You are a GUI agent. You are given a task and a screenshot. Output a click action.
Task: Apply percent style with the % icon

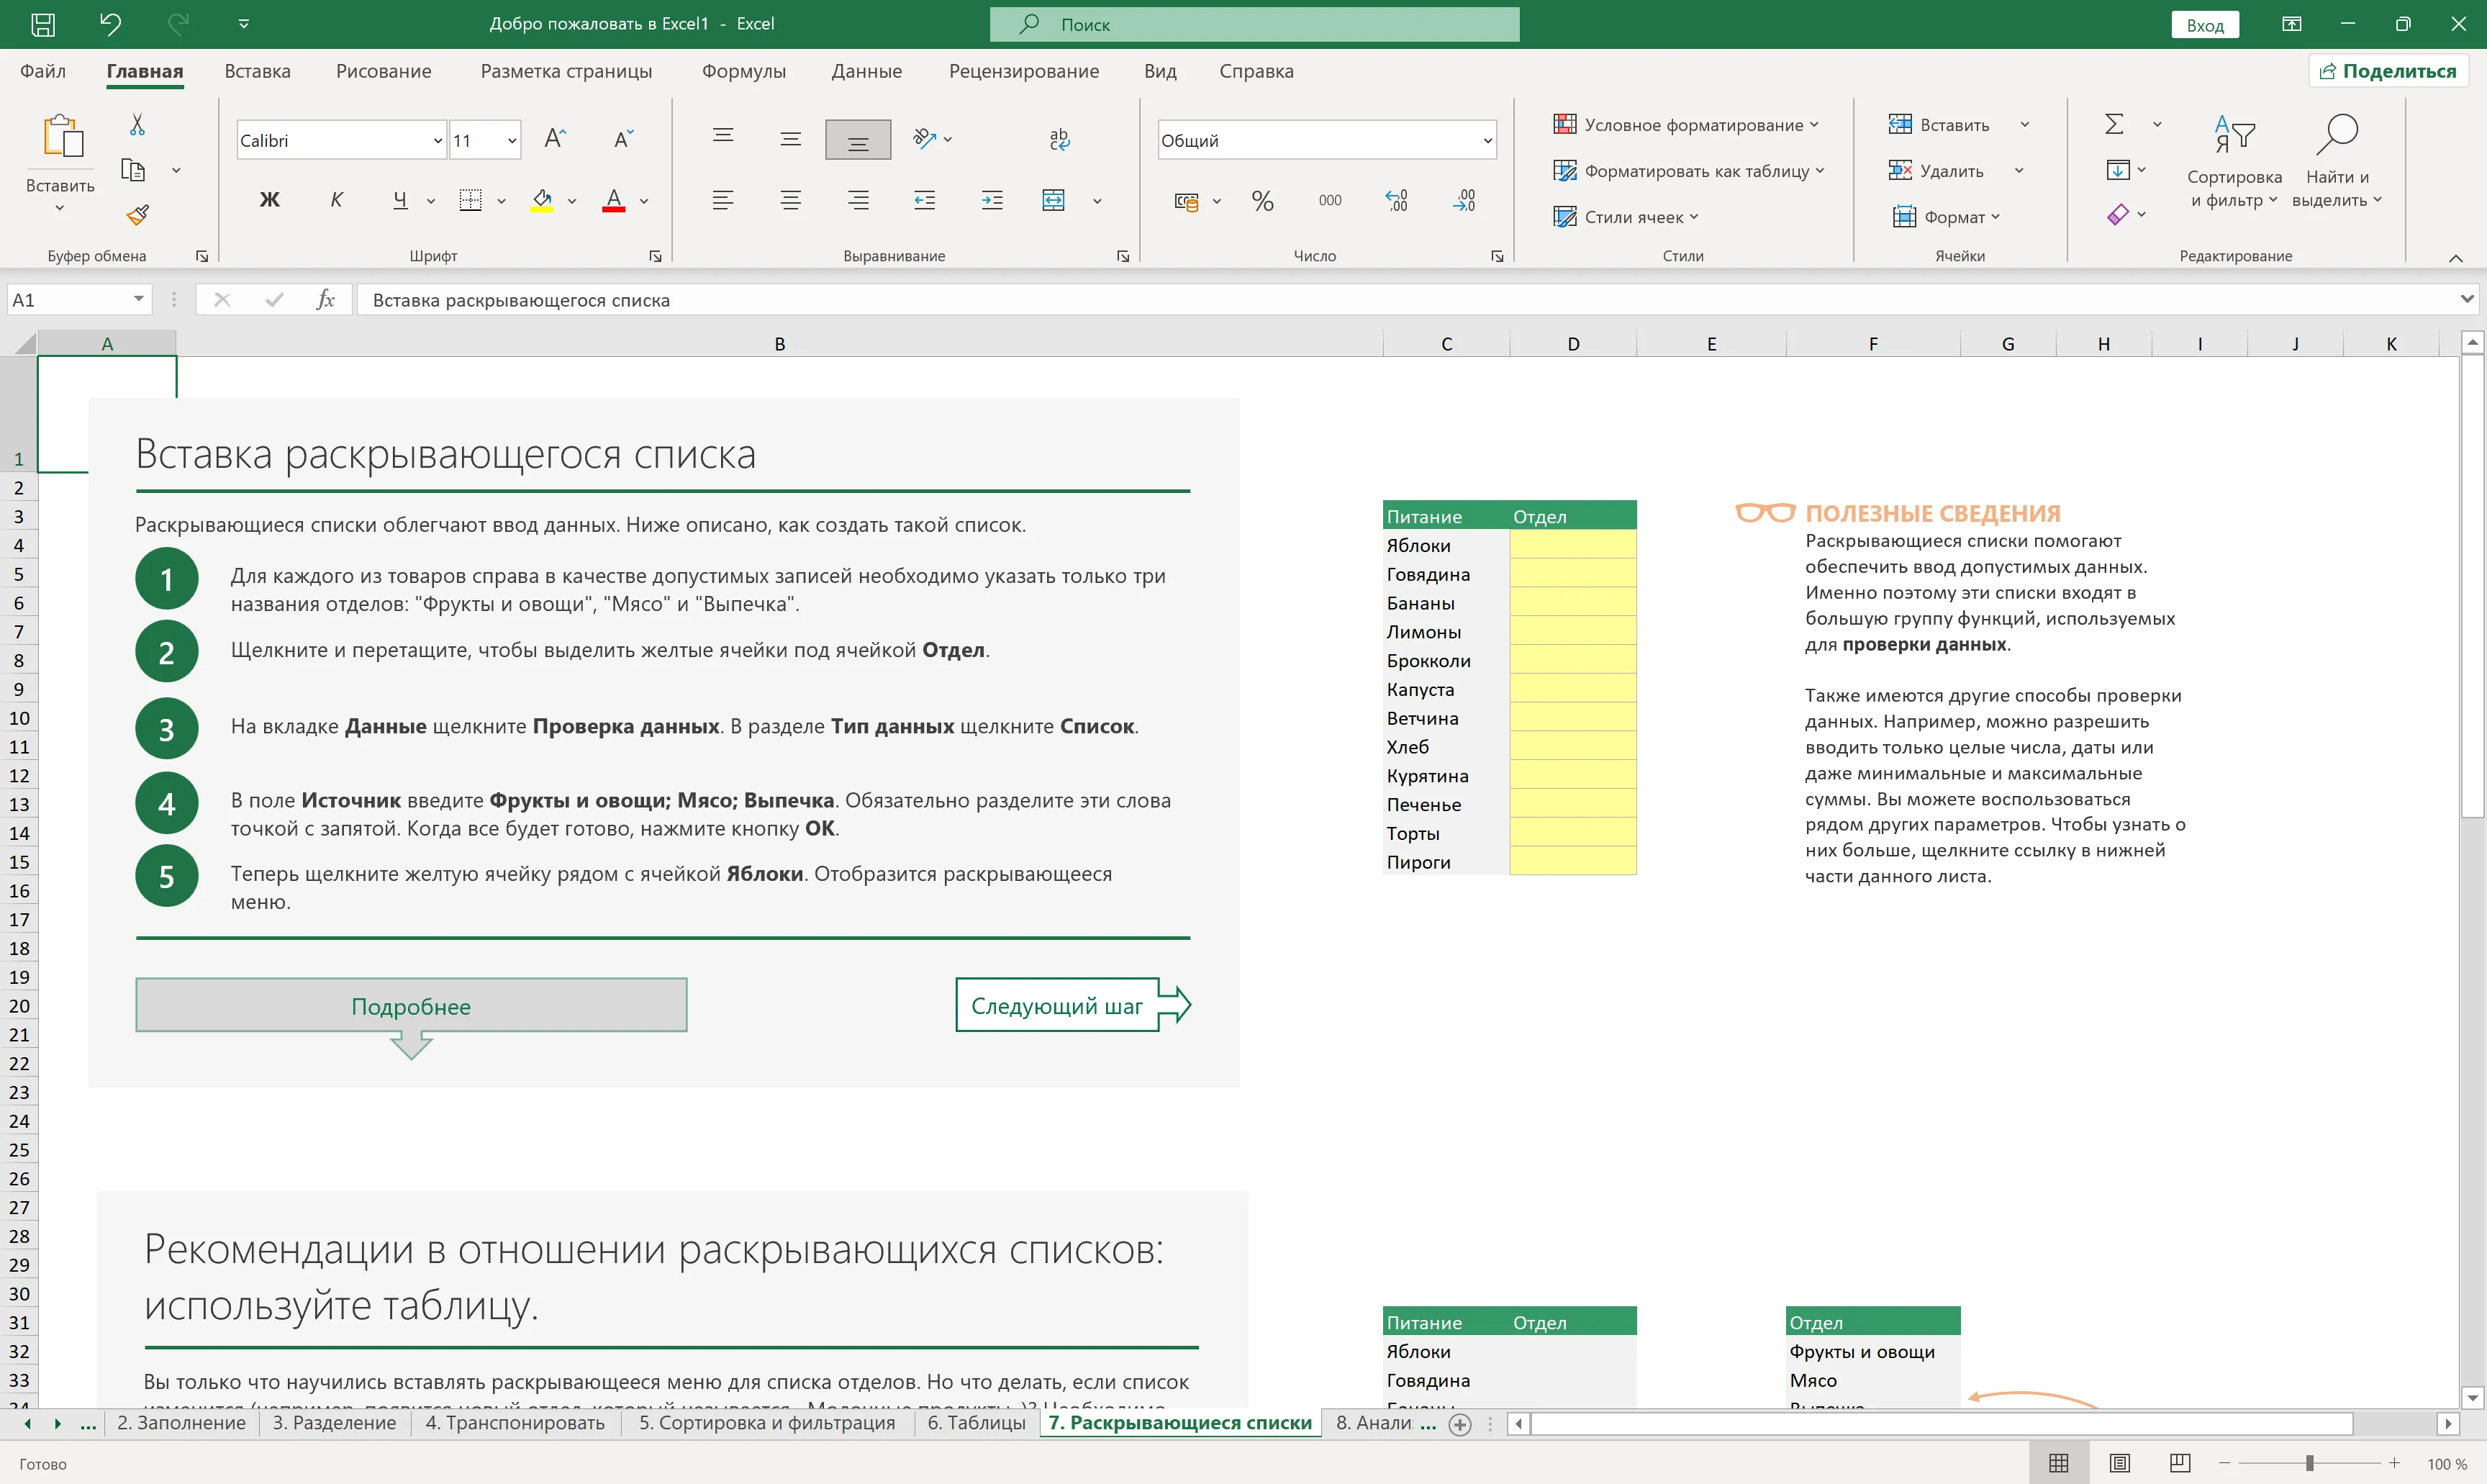coord(1262,201)
